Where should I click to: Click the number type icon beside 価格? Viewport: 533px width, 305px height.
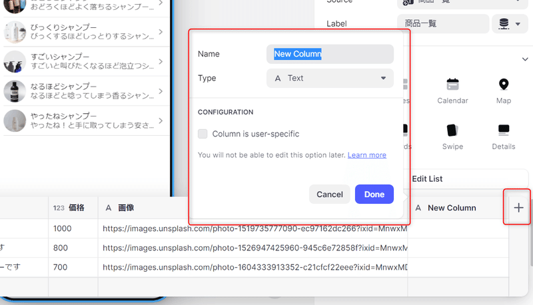59,208
